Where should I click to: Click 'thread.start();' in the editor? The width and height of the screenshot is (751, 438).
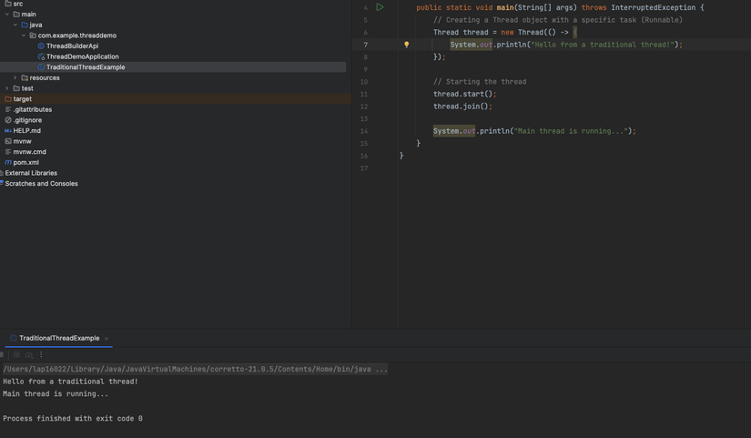click(x=464, y=94)
